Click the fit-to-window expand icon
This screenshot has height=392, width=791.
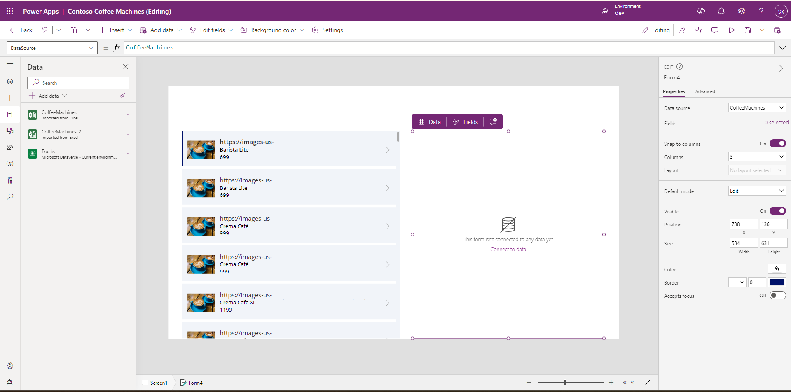pos(648,383)
